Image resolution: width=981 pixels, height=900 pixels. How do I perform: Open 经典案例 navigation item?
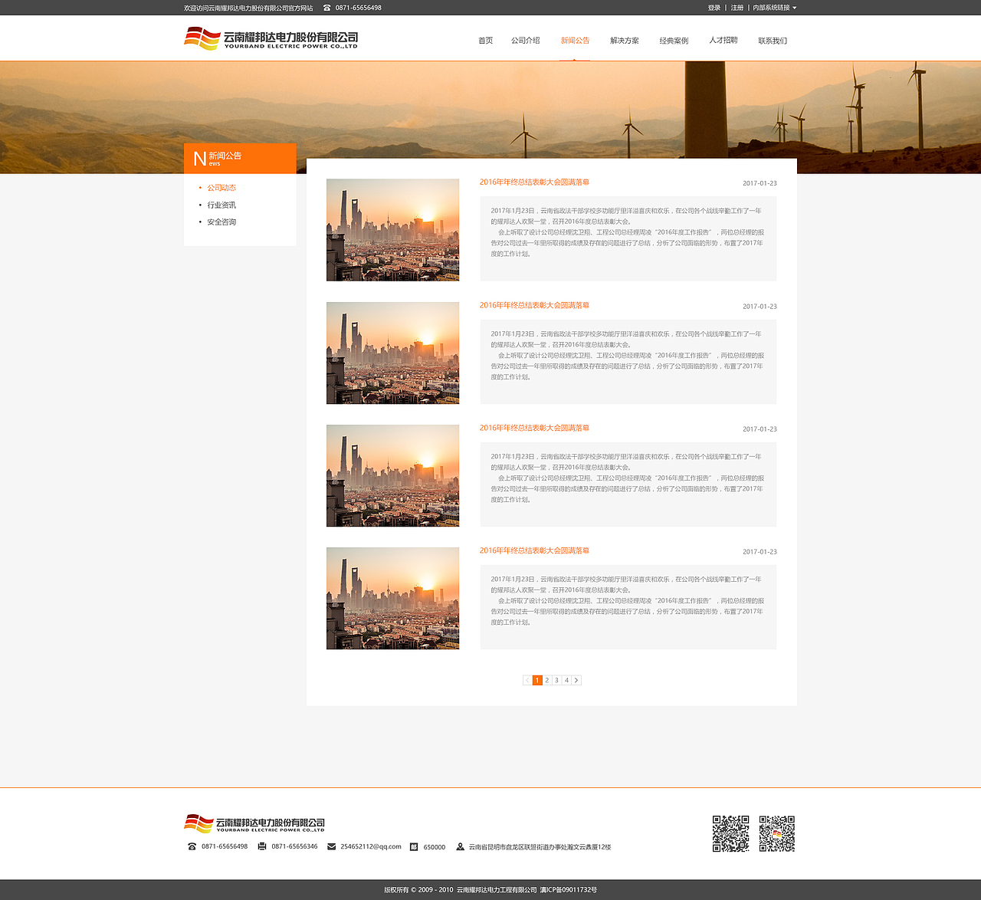[x=674, y=41]
